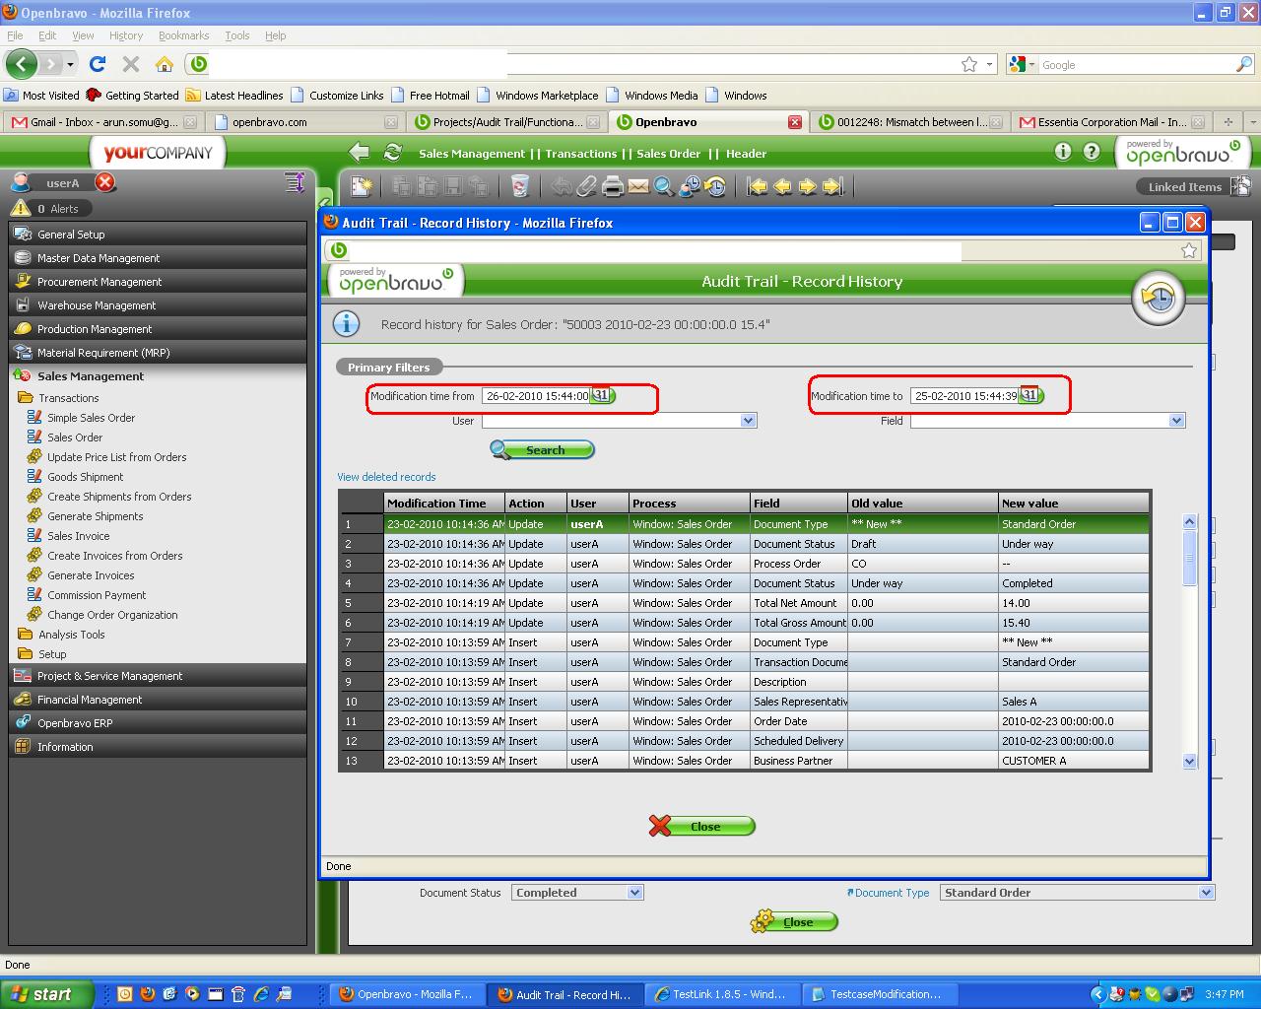This screenshot has height=1009, width=1261.
Task: Click the View deleted records link
Action: [x=386, y=477]
